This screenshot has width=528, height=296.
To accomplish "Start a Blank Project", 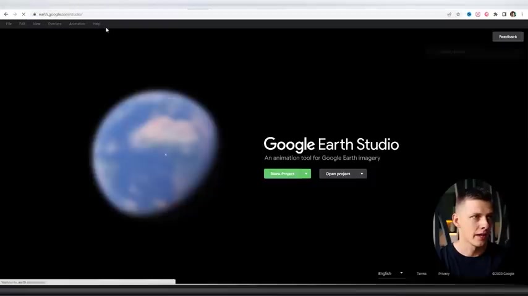I will click(283, 174).
